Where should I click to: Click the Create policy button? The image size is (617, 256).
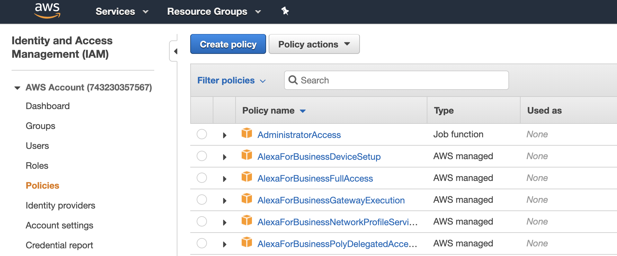(228, 44)
